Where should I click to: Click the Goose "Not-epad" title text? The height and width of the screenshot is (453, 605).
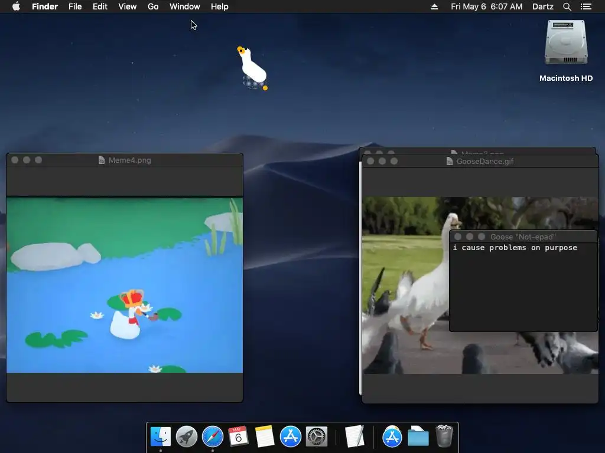coord(523,237)
